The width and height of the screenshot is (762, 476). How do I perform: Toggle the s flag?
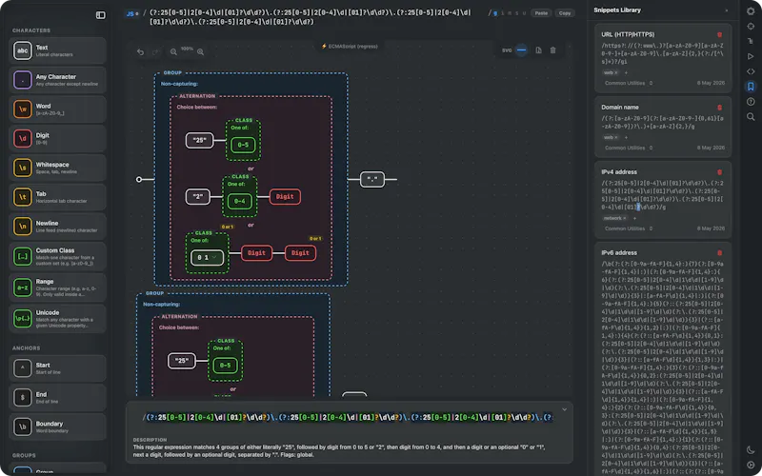click(x=516, y=13)
